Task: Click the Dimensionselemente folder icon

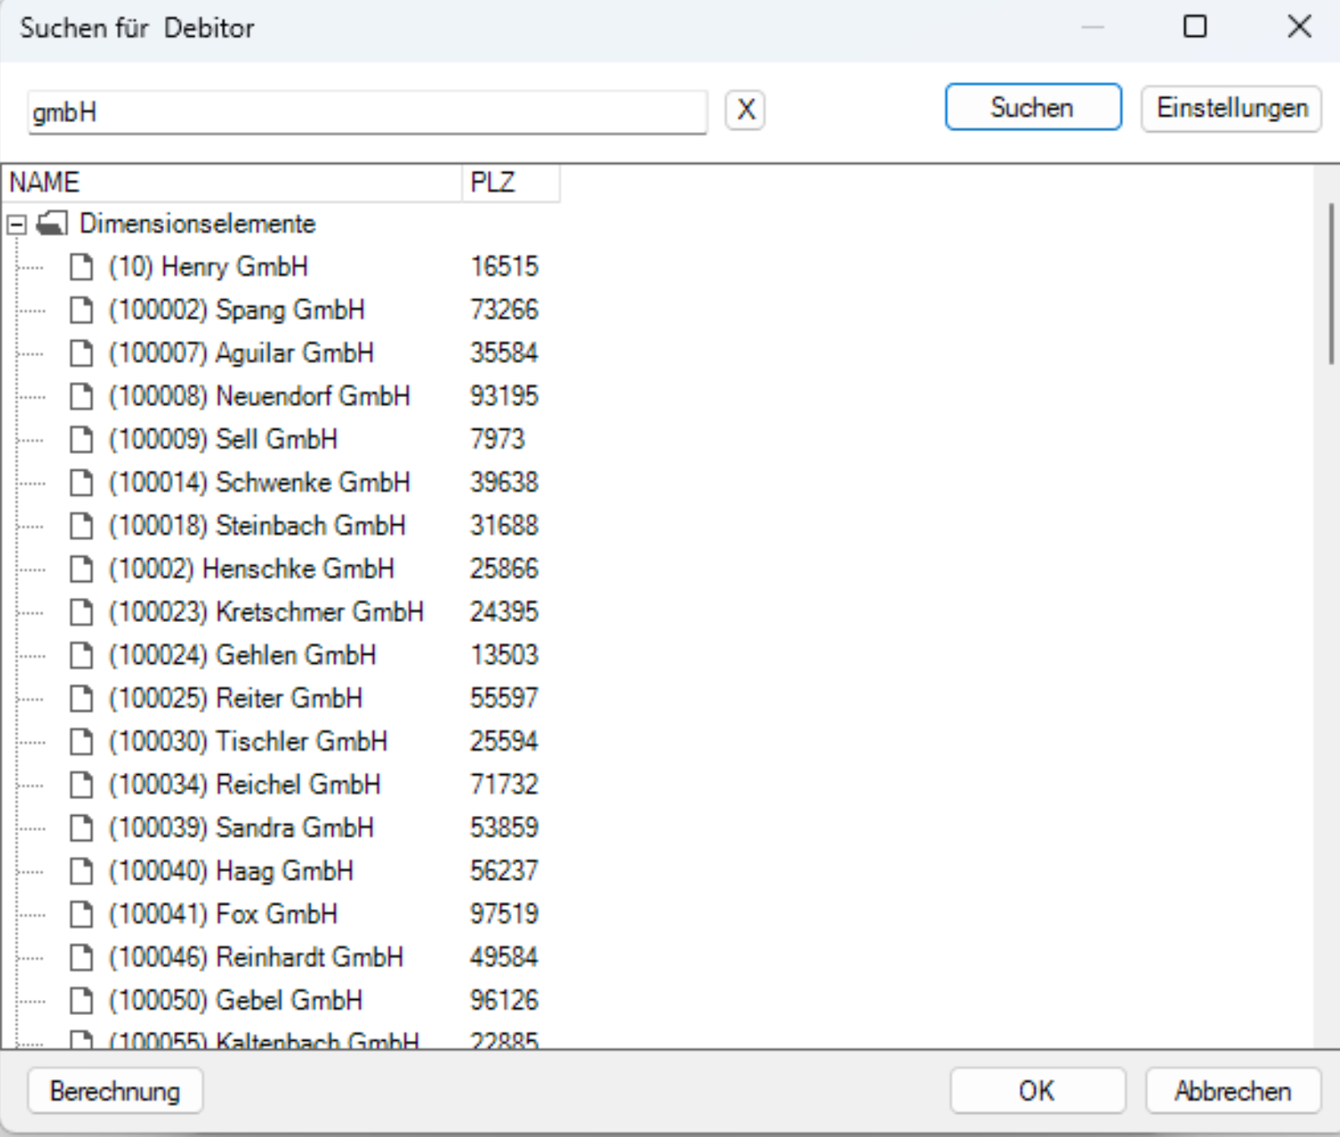Action: point(53,223)
